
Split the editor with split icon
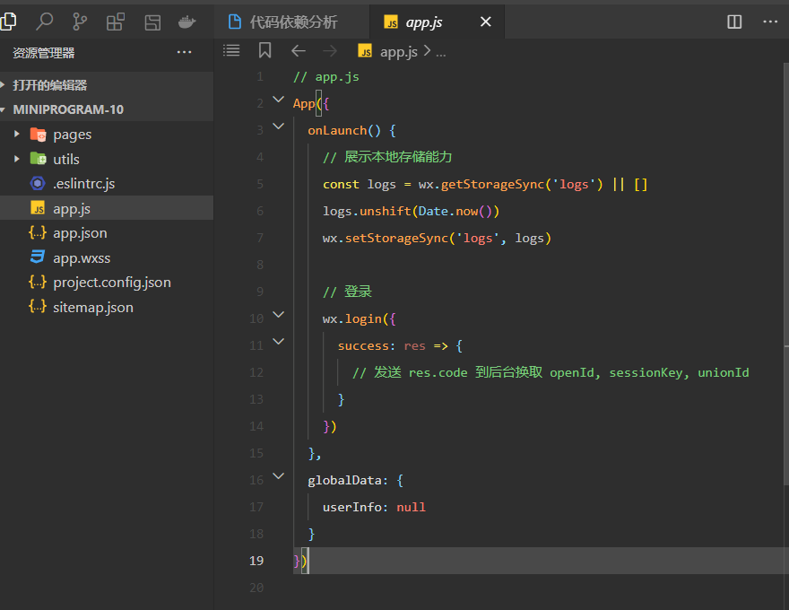734,22
